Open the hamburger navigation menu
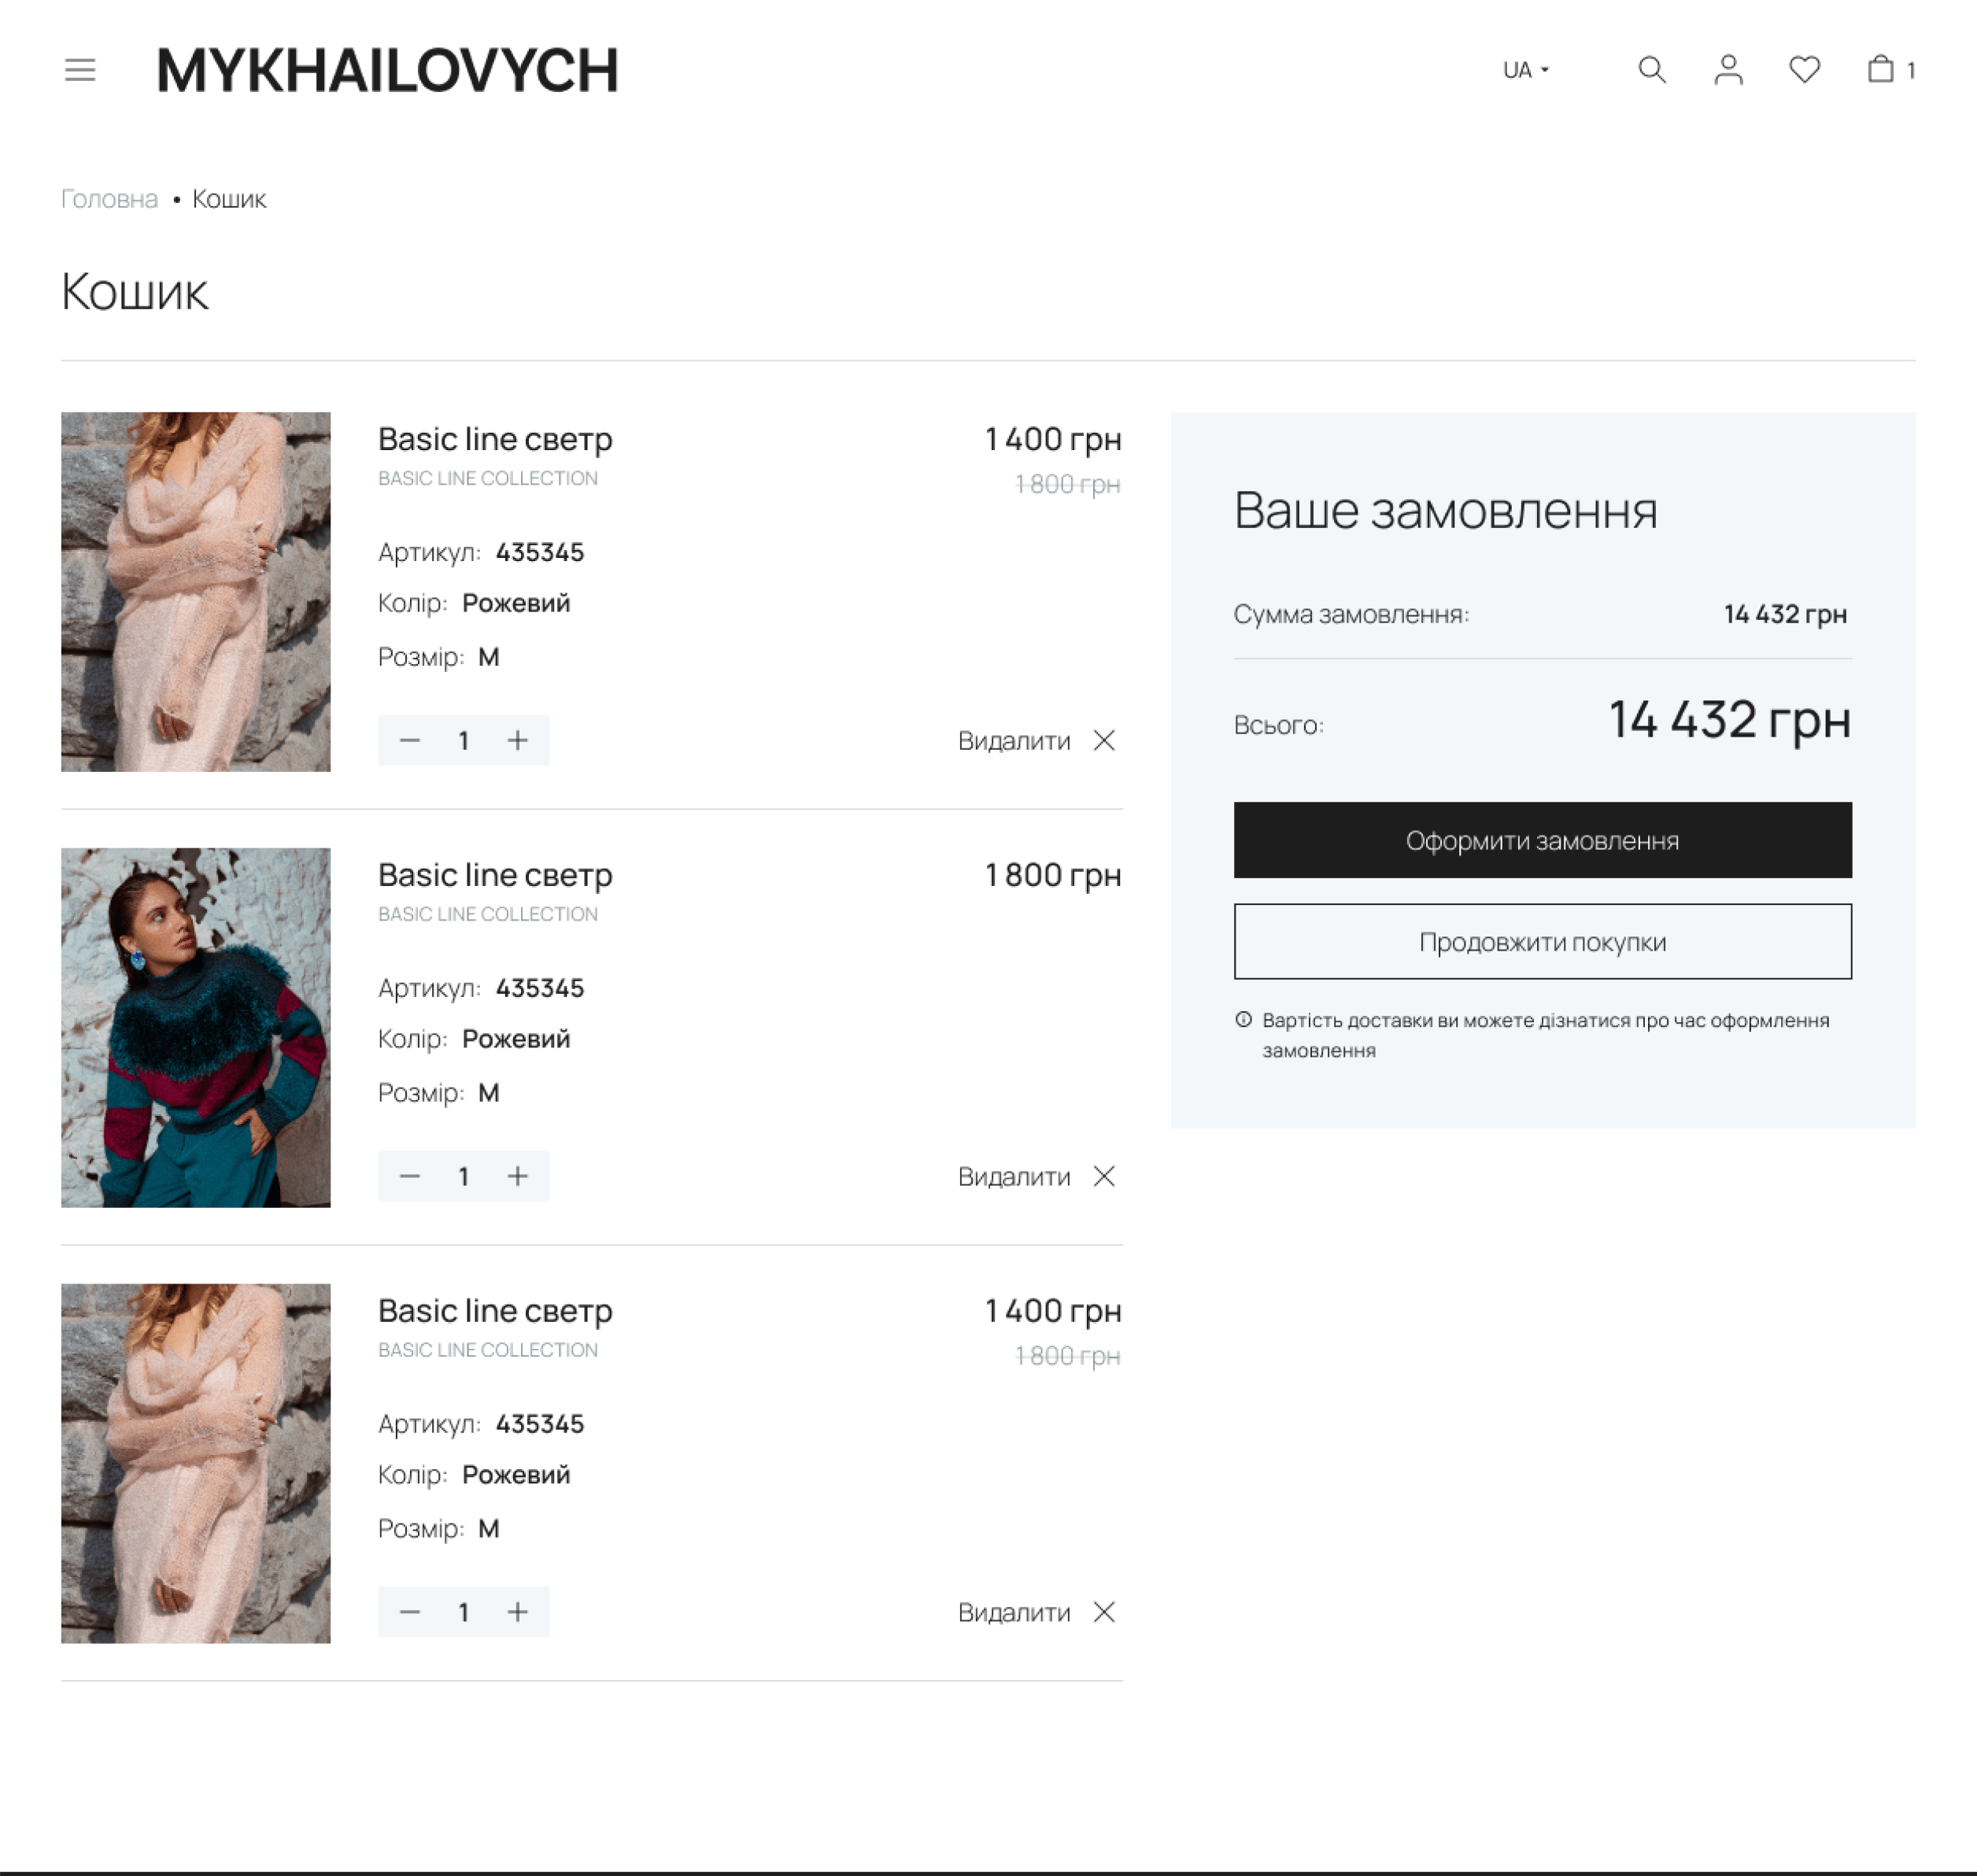Screen dimensions: 1977x1876 pyautogui.click(x=80, y=70)
